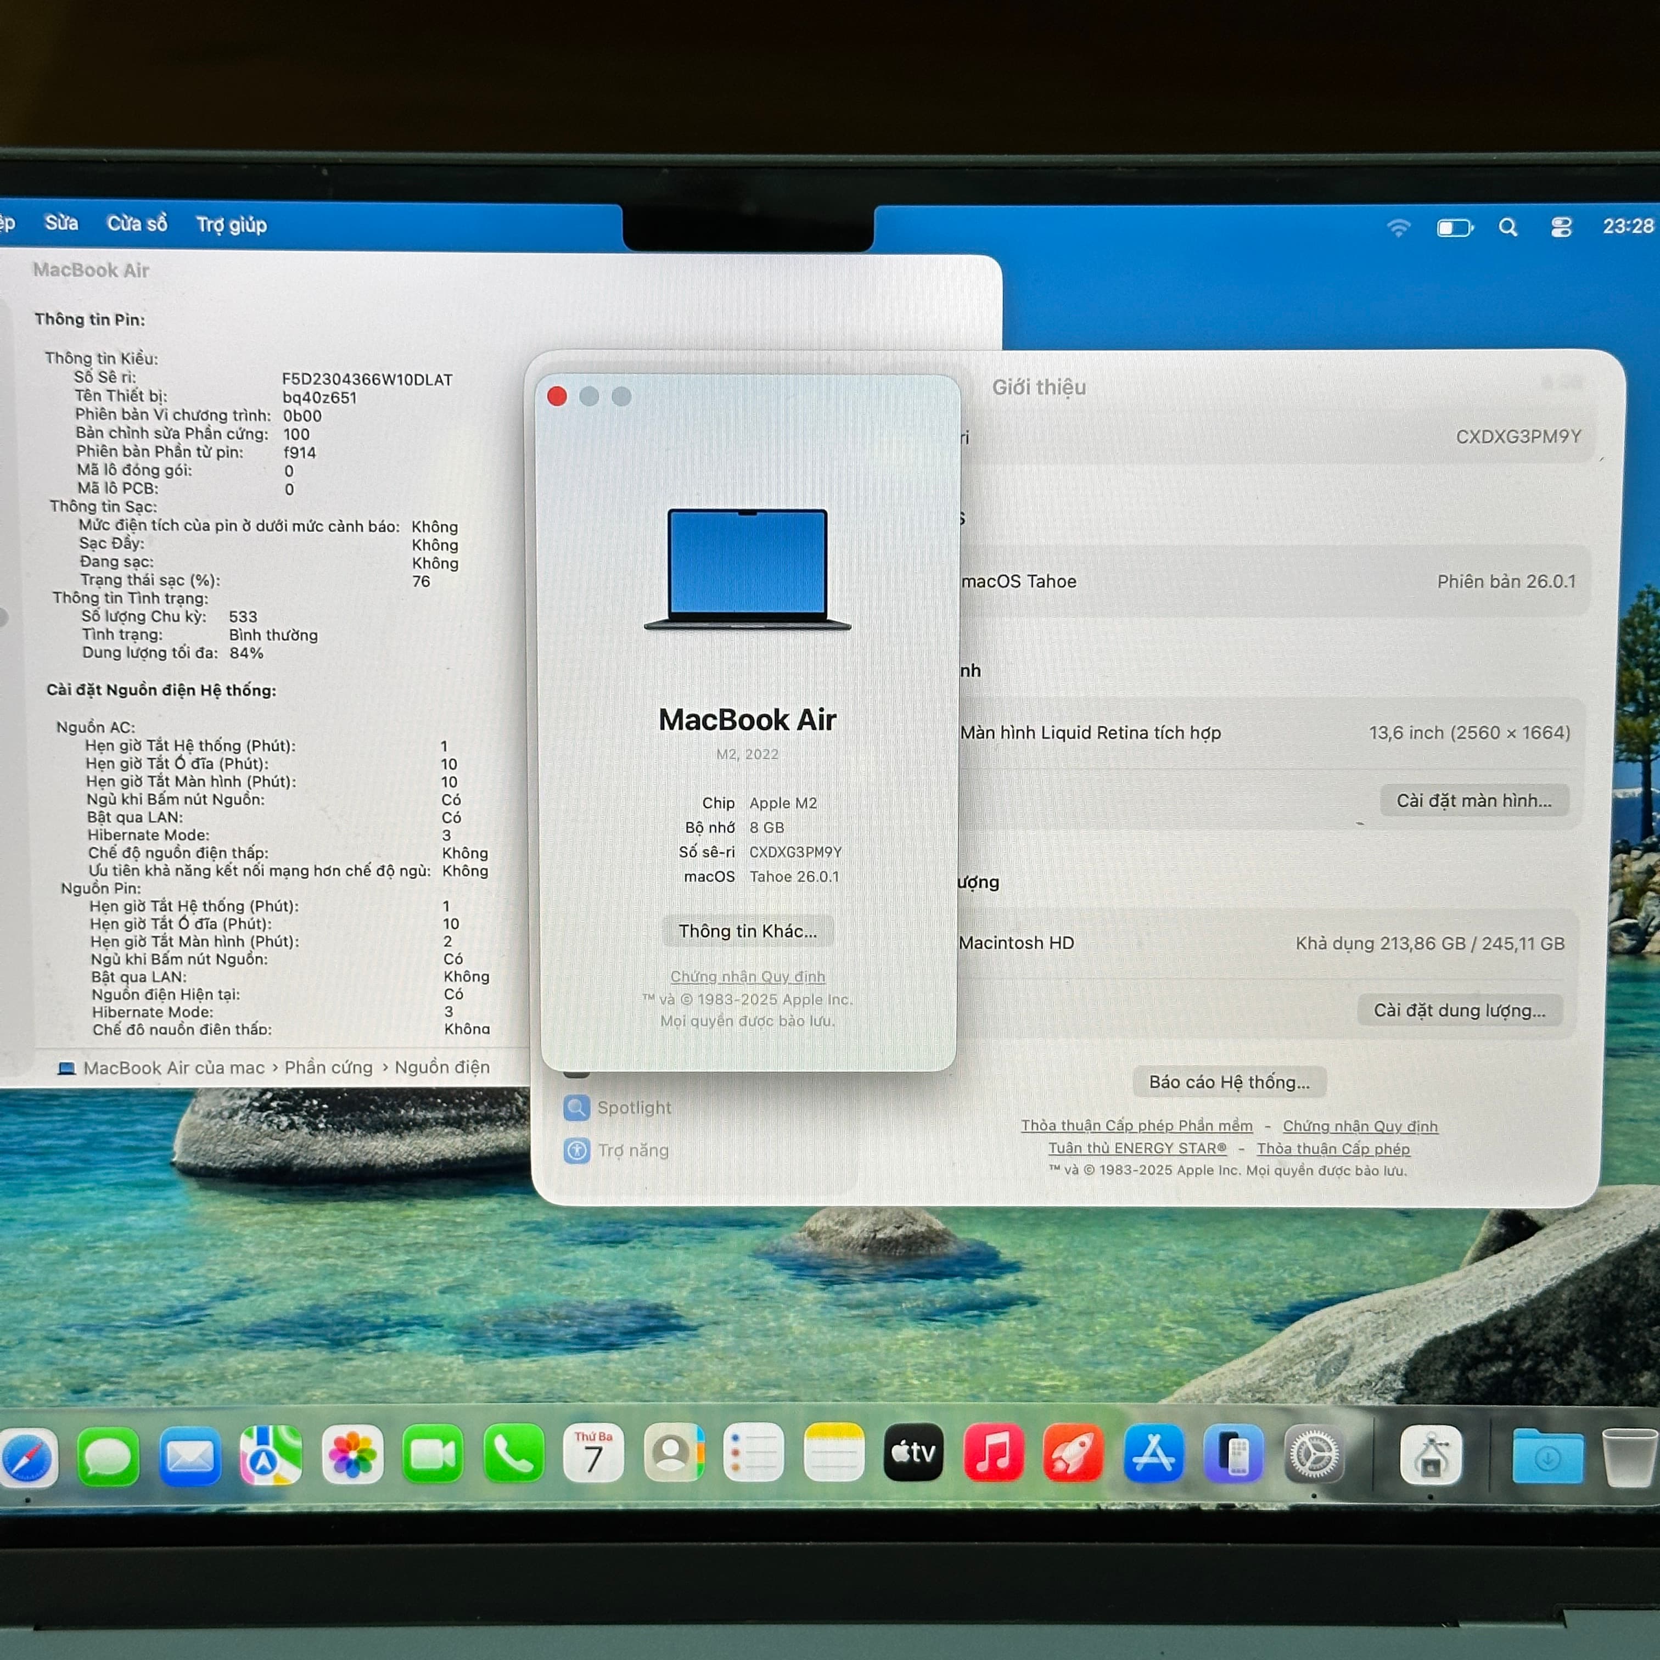Click maximum capacity value 84%
The width and height of the screenshot is (1660, 1660).
[x=246, y=653]
